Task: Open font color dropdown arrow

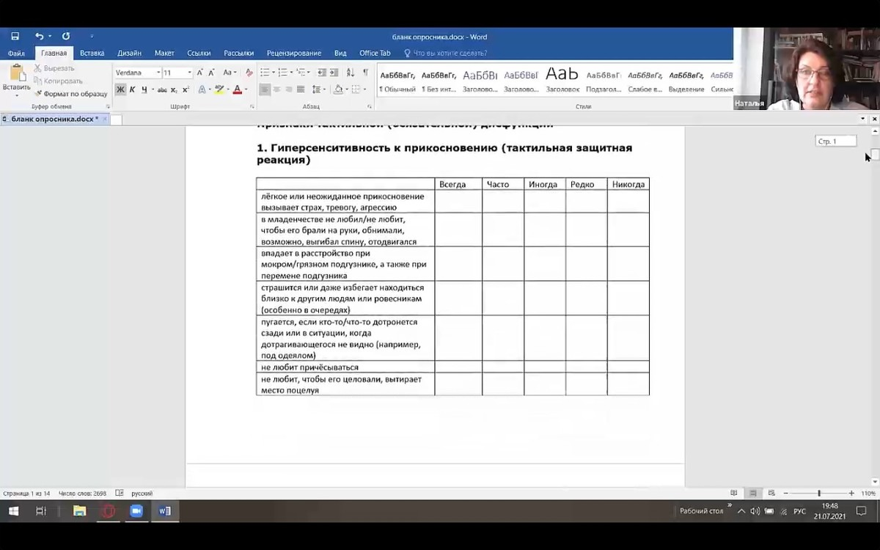Action: tap(246, 89)
